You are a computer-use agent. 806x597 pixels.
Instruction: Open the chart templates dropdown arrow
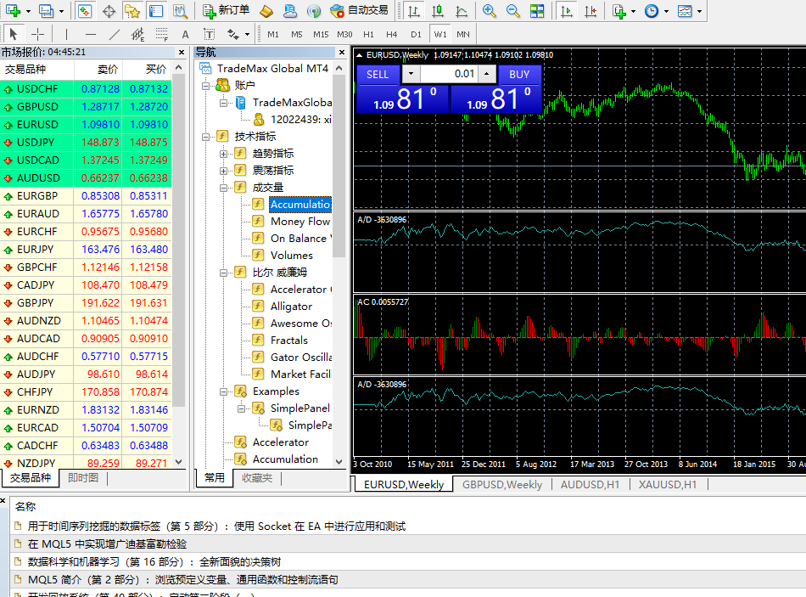tap(700, 11)
